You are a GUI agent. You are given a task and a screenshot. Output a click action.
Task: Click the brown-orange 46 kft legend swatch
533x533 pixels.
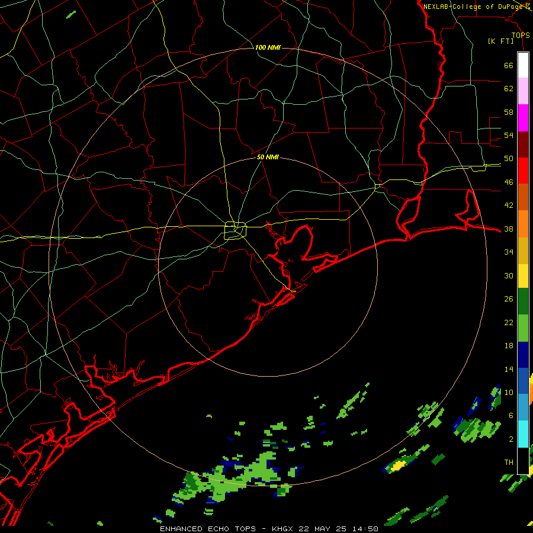[523, 197]
